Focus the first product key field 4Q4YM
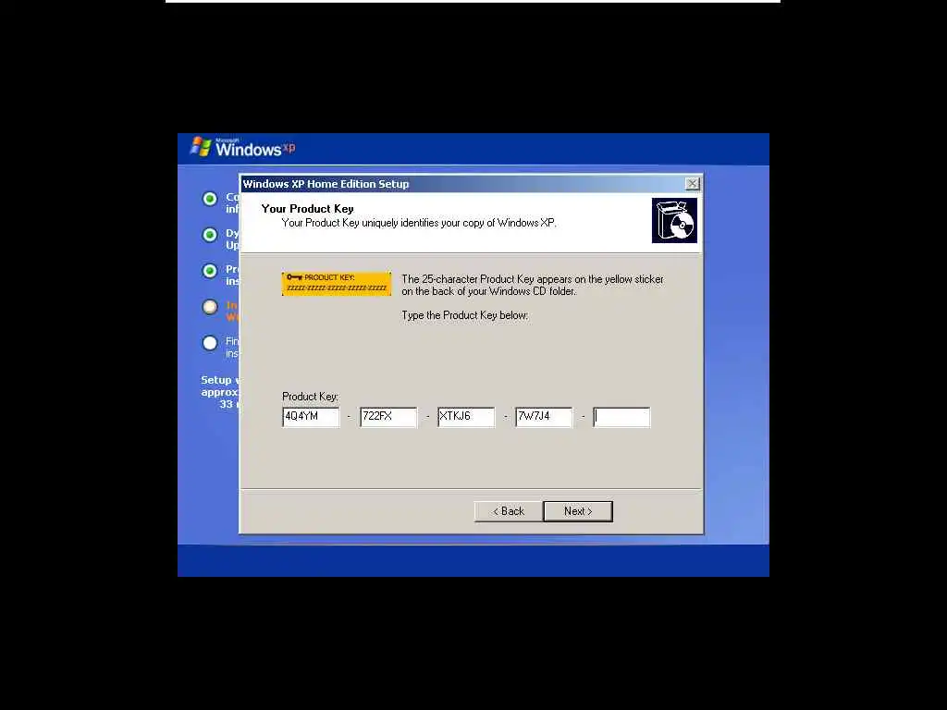Viewport: 947px width, 710px height. pyautogui.click(x=311, y=417)
